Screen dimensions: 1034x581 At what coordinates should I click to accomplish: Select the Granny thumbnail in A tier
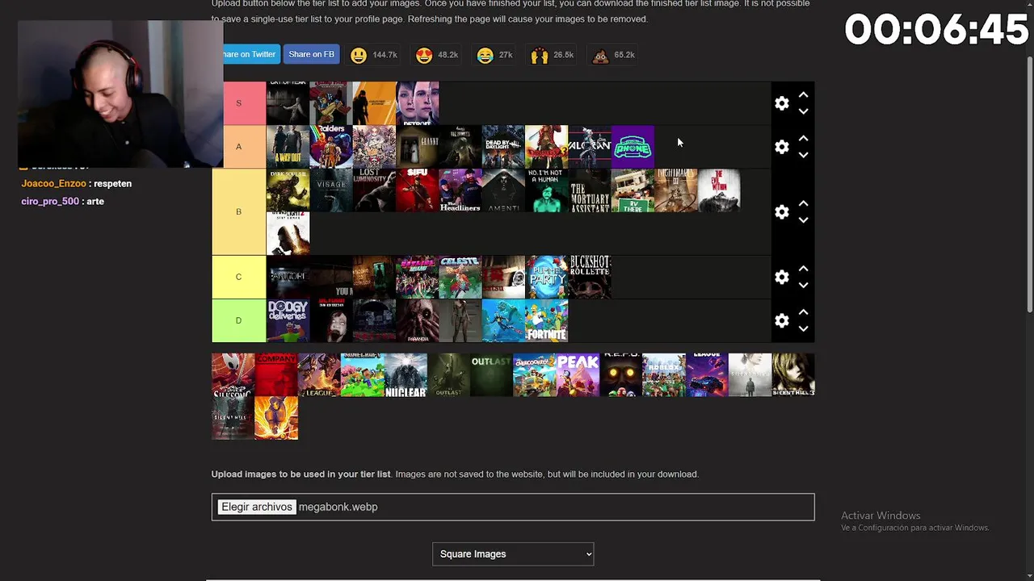(418, 147)
